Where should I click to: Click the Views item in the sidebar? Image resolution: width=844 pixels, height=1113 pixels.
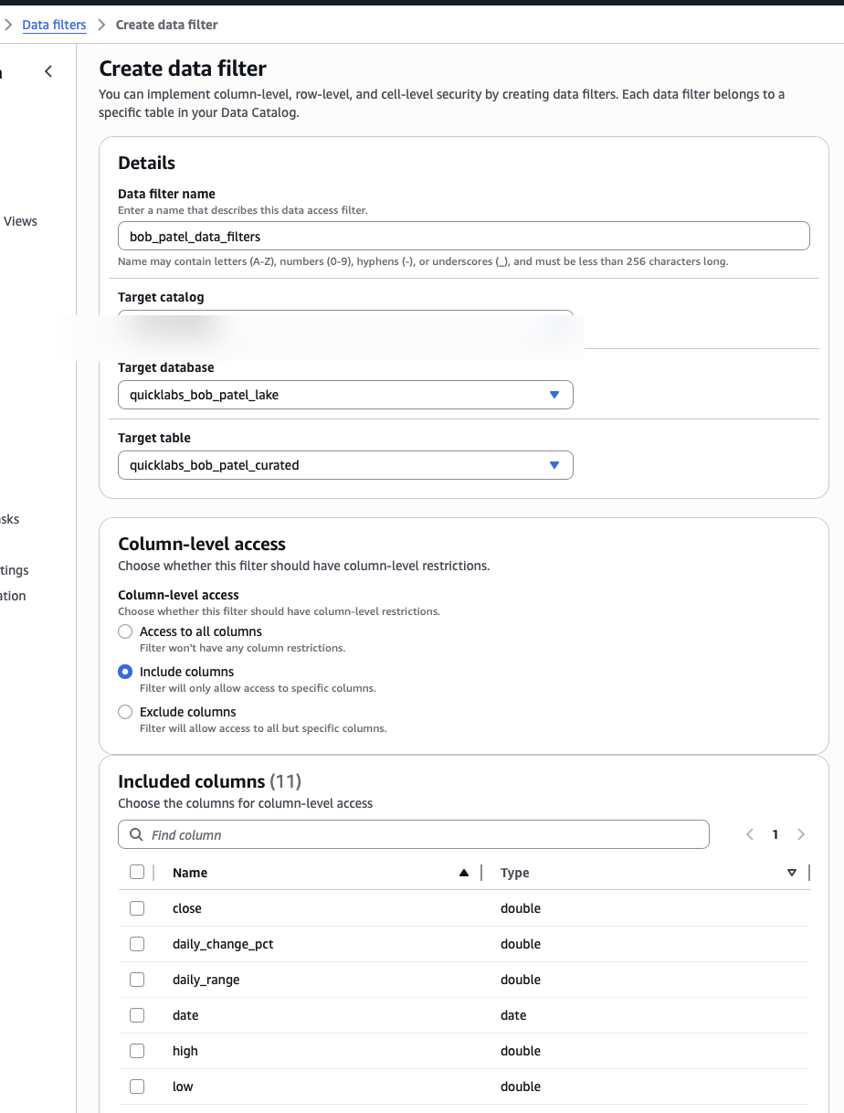point(20,221)
